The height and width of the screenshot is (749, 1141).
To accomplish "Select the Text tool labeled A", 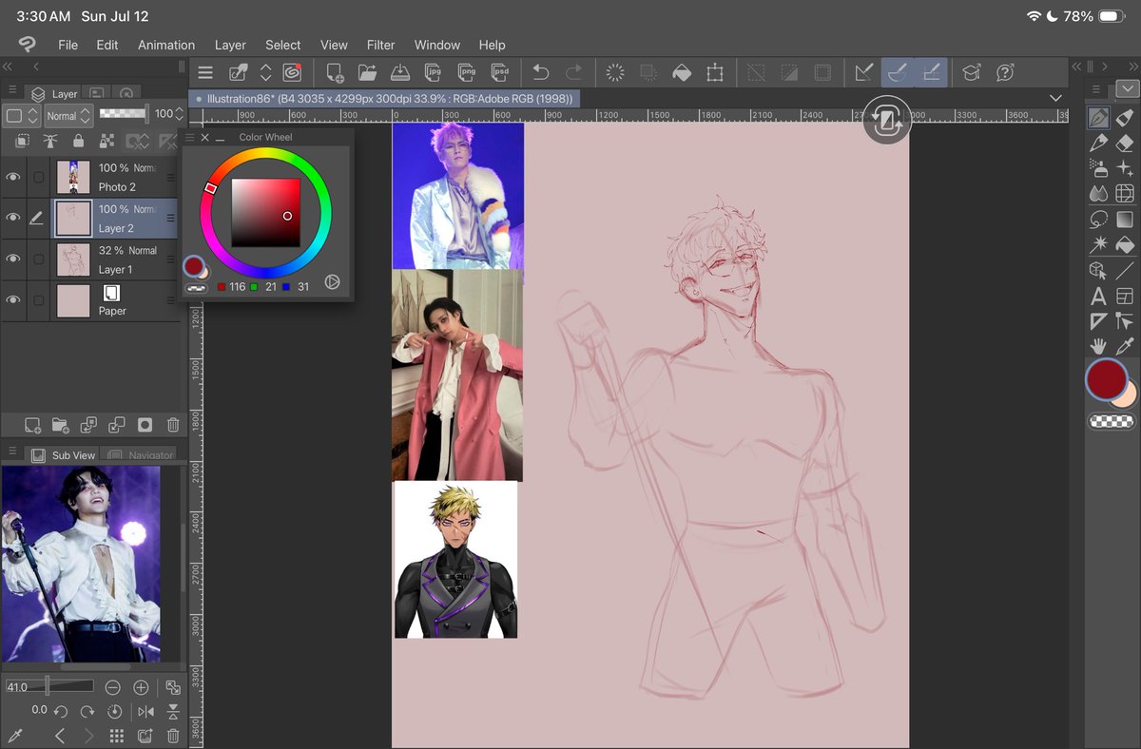I will (1098, 297).
